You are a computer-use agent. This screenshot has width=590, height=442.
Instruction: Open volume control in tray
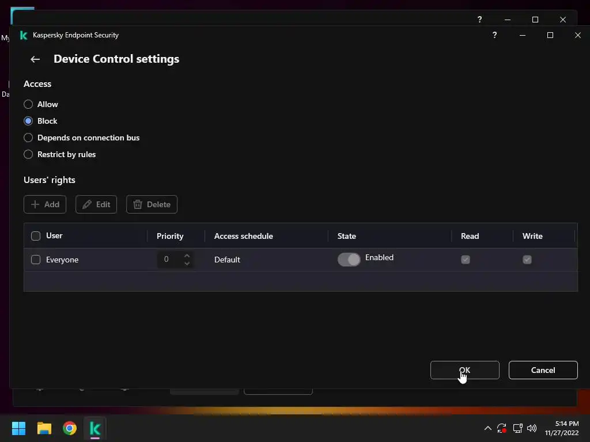point(532,428)
